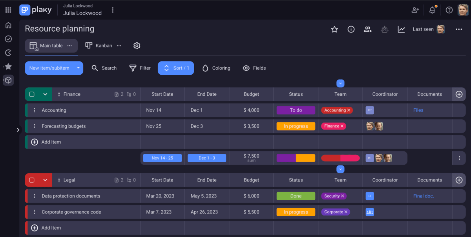Star the Resource planning board
Viewport: 471px width, 237px height.
pos(334,29)
